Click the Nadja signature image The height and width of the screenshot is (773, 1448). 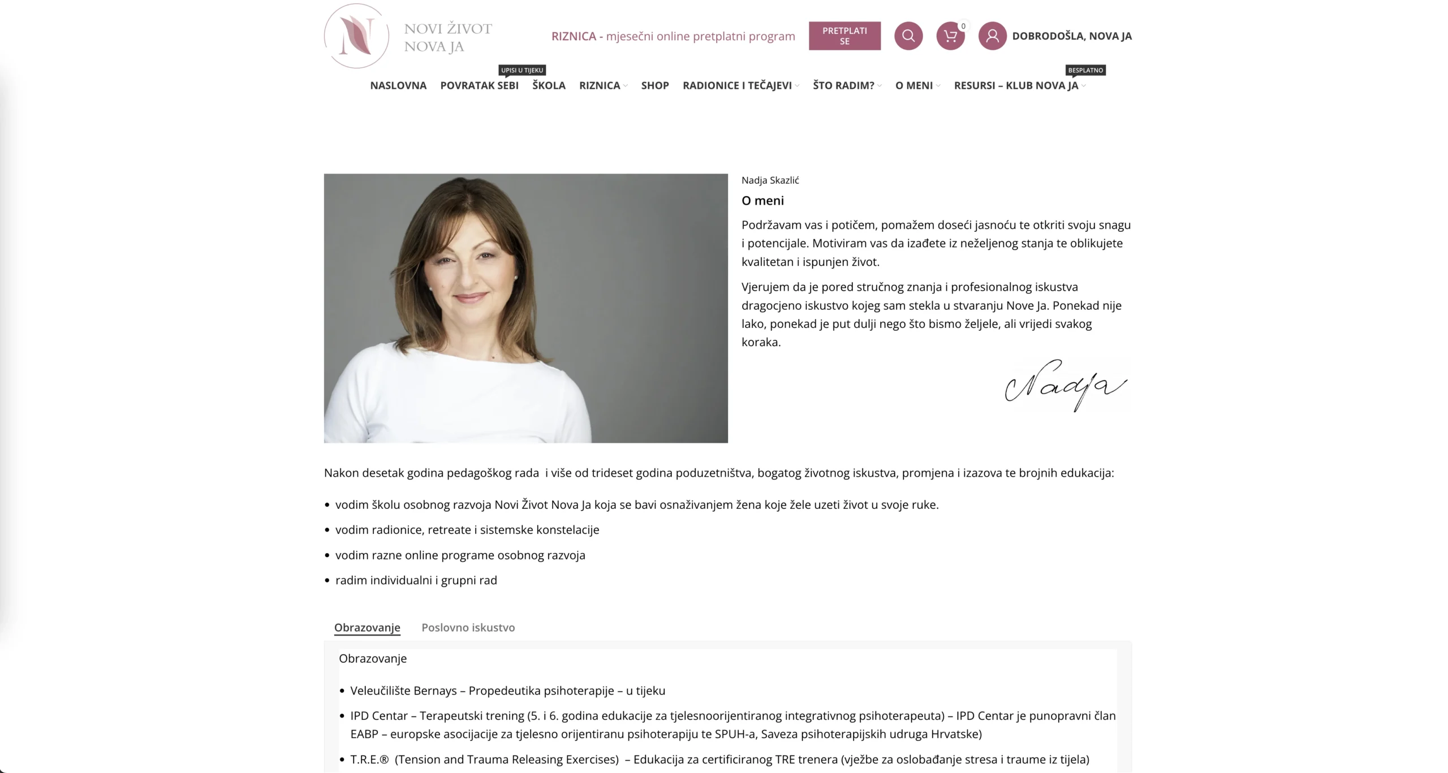pos(1066,385)
